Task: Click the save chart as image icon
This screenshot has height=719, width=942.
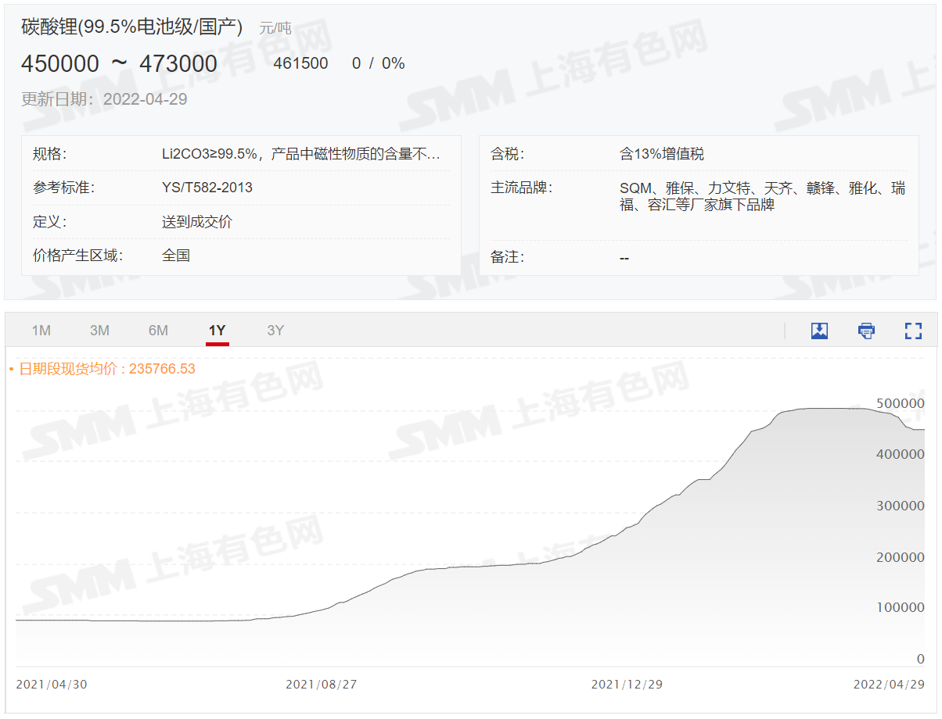Action: pyautogui.click(x=819, y=331)
